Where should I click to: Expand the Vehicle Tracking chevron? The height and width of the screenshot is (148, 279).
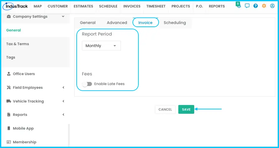click(63, 101)
